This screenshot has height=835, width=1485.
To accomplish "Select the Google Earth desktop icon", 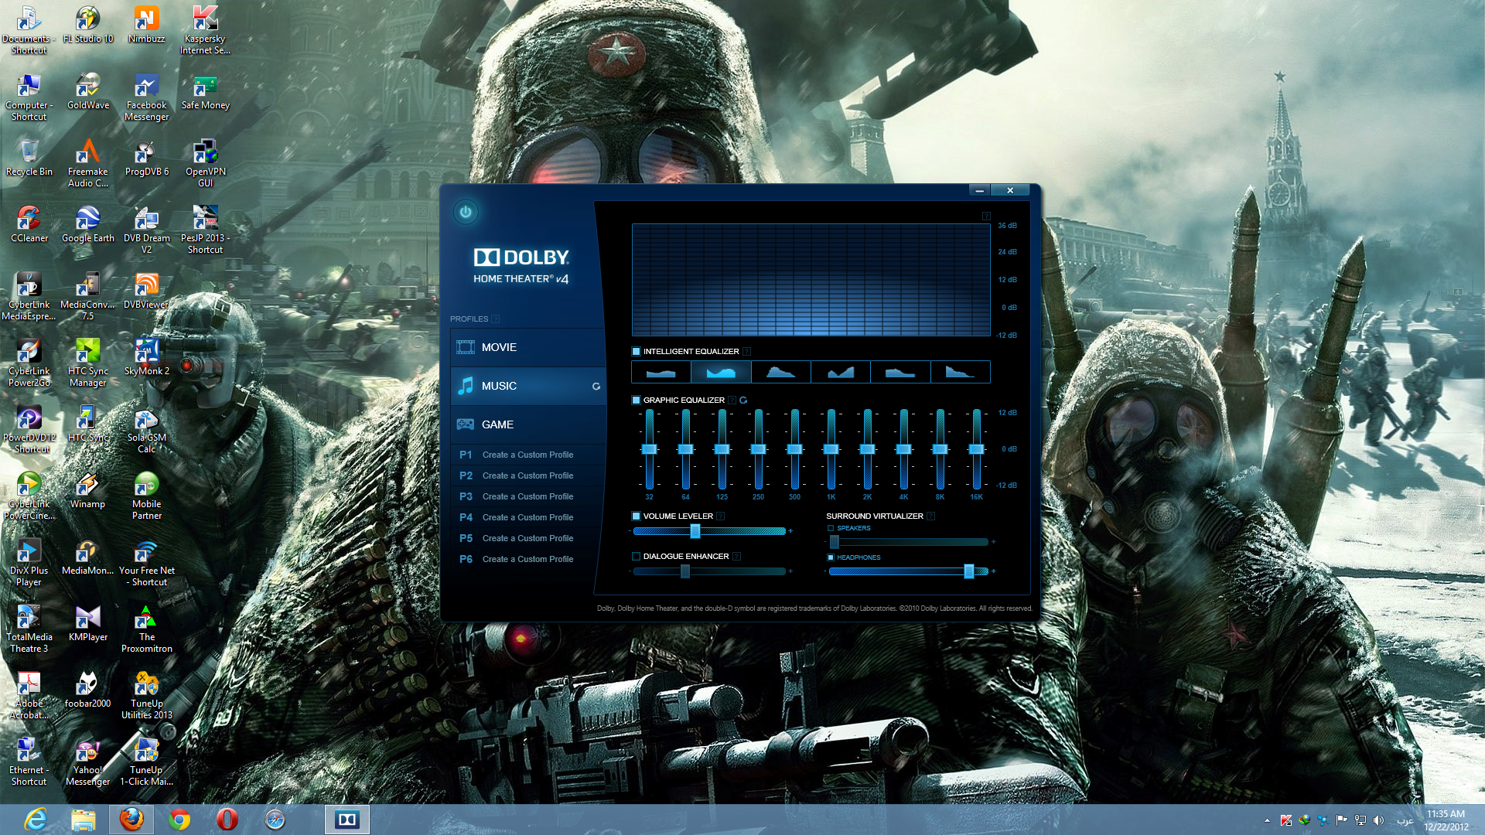I will [88, 224].
